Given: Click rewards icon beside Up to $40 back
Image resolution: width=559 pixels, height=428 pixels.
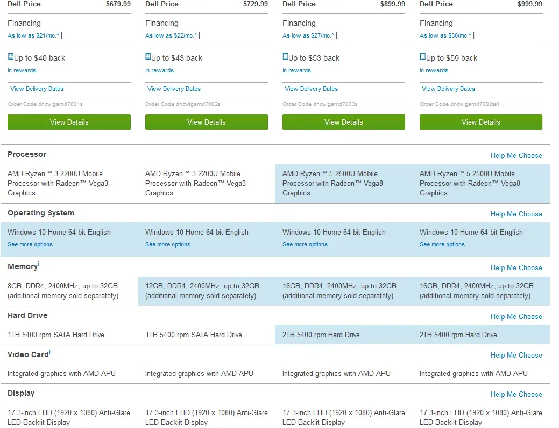Looking at the screenshot, I should click(x=11, y=57).
